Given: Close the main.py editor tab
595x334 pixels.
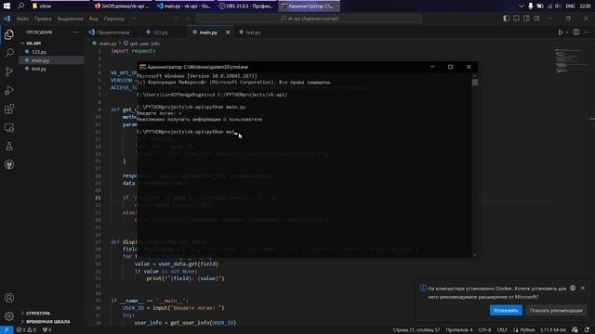Looking at the screenshot, I should (228, 32).
